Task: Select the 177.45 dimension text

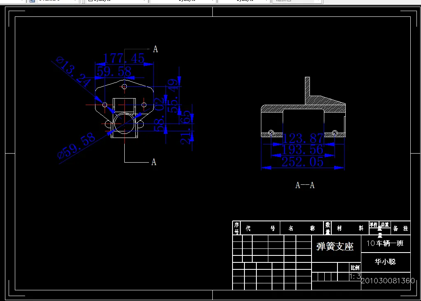Action: click(x=124, y=58)
